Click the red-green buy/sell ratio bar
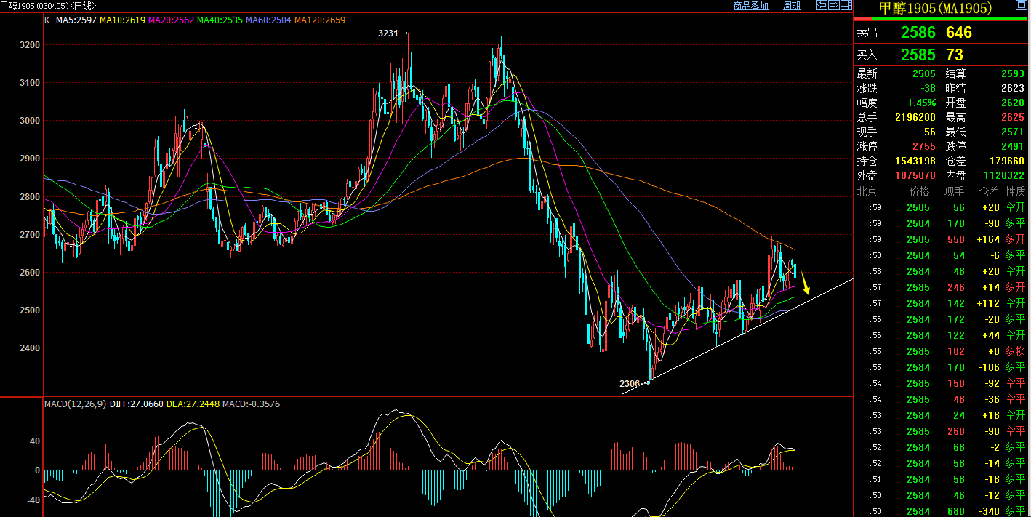This screenshot has height=517, width=1031. pyautogui.click(x=942, y=19)
